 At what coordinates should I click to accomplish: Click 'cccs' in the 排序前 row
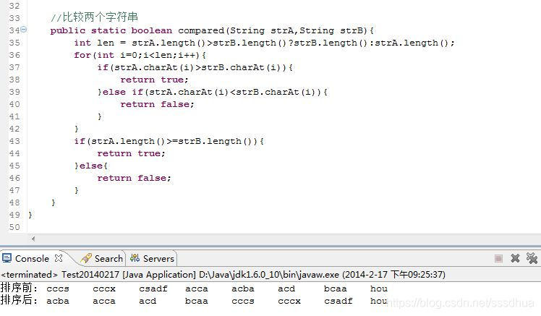[58, 289]
